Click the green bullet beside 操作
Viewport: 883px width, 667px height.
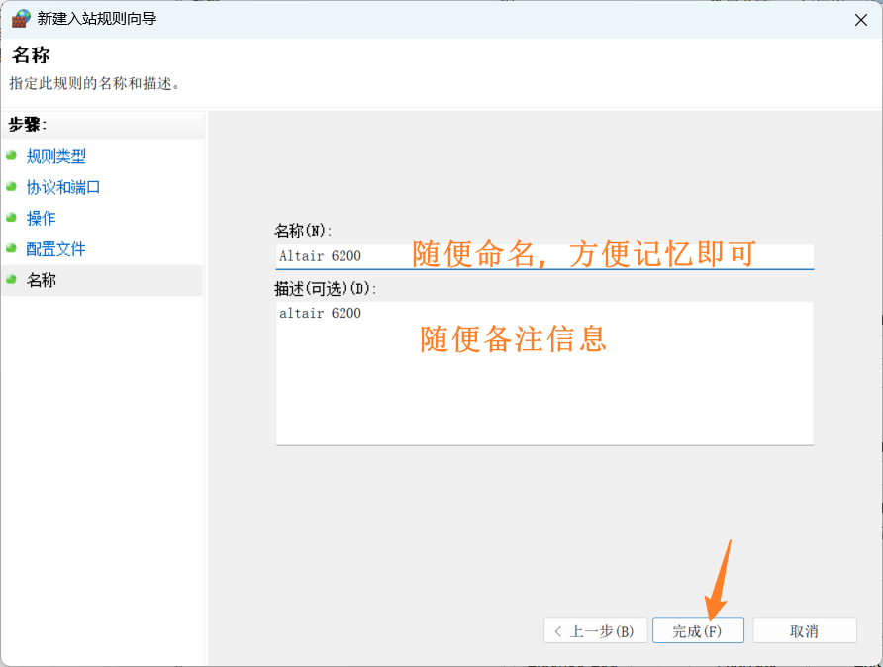tap(11, 217)
